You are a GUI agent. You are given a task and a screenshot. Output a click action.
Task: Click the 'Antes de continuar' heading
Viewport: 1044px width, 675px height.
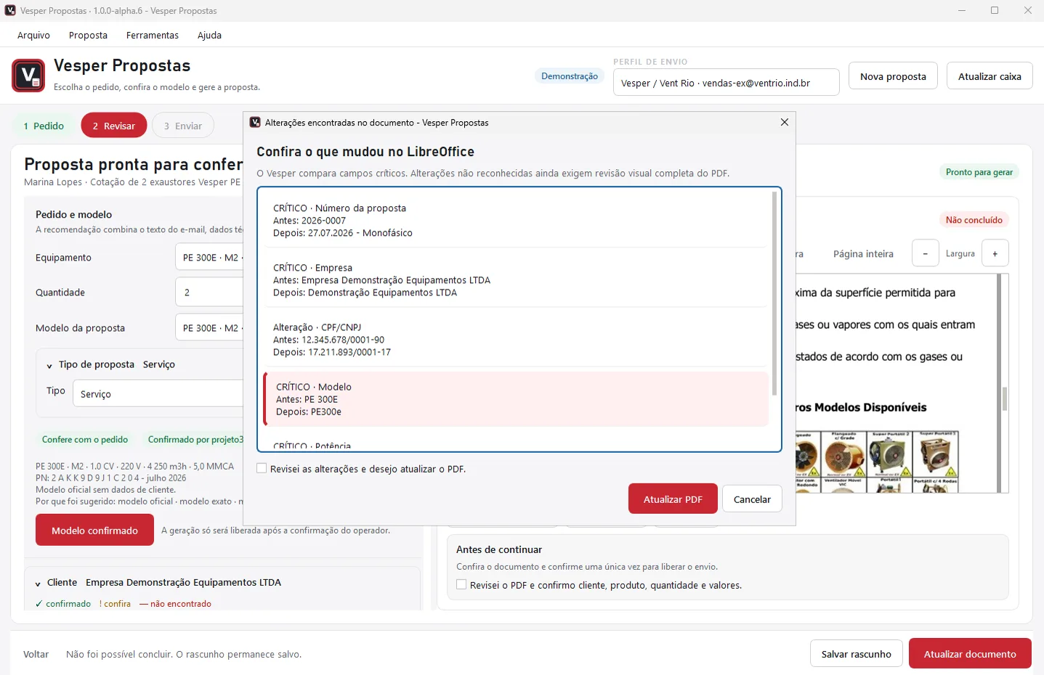click(x=499, y=549)
